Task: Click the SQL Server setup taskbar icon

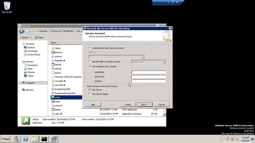Action: 54,139
